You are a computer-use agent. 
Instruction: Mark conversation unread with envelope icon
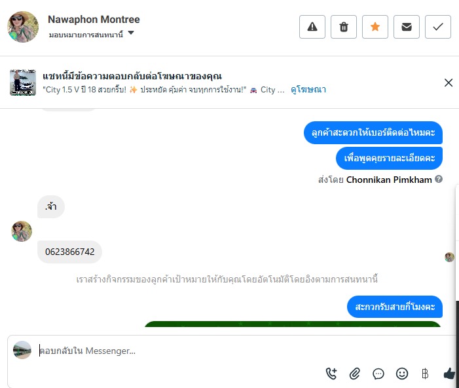407,27
